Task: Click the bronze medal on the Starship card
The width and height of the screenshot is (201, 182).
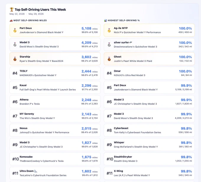Action: [x=15, y=59]
